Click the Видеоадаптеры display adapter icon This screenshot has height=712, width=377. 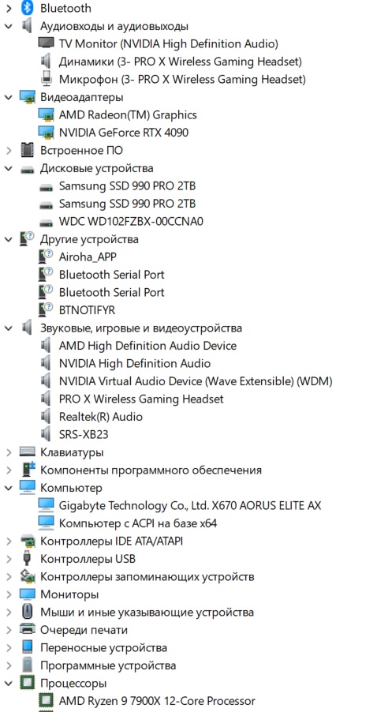[x=28, y=97]
